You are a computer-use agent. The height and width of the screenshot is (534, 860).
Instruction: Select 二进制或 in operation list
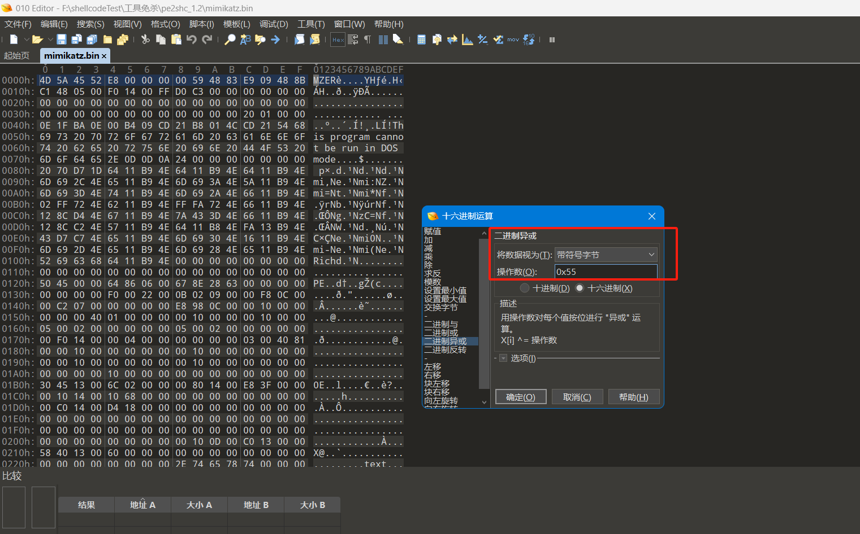click(441, 333)
